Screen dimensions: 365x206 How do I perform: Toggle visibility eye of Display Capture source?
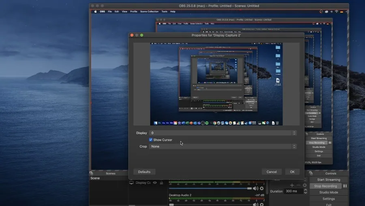155,183
